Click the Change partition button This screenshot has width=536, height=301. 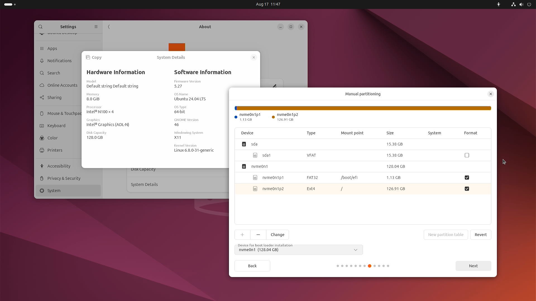[x=277, y=235]
